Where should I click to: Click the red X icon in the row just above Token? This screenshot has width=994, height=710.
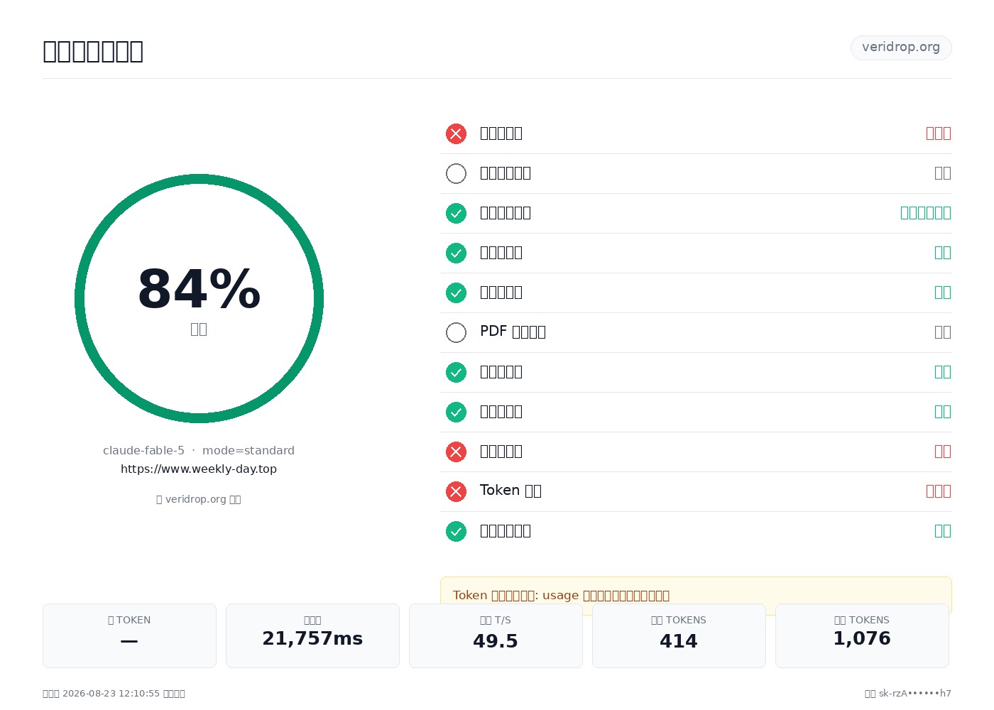(456, 452)
